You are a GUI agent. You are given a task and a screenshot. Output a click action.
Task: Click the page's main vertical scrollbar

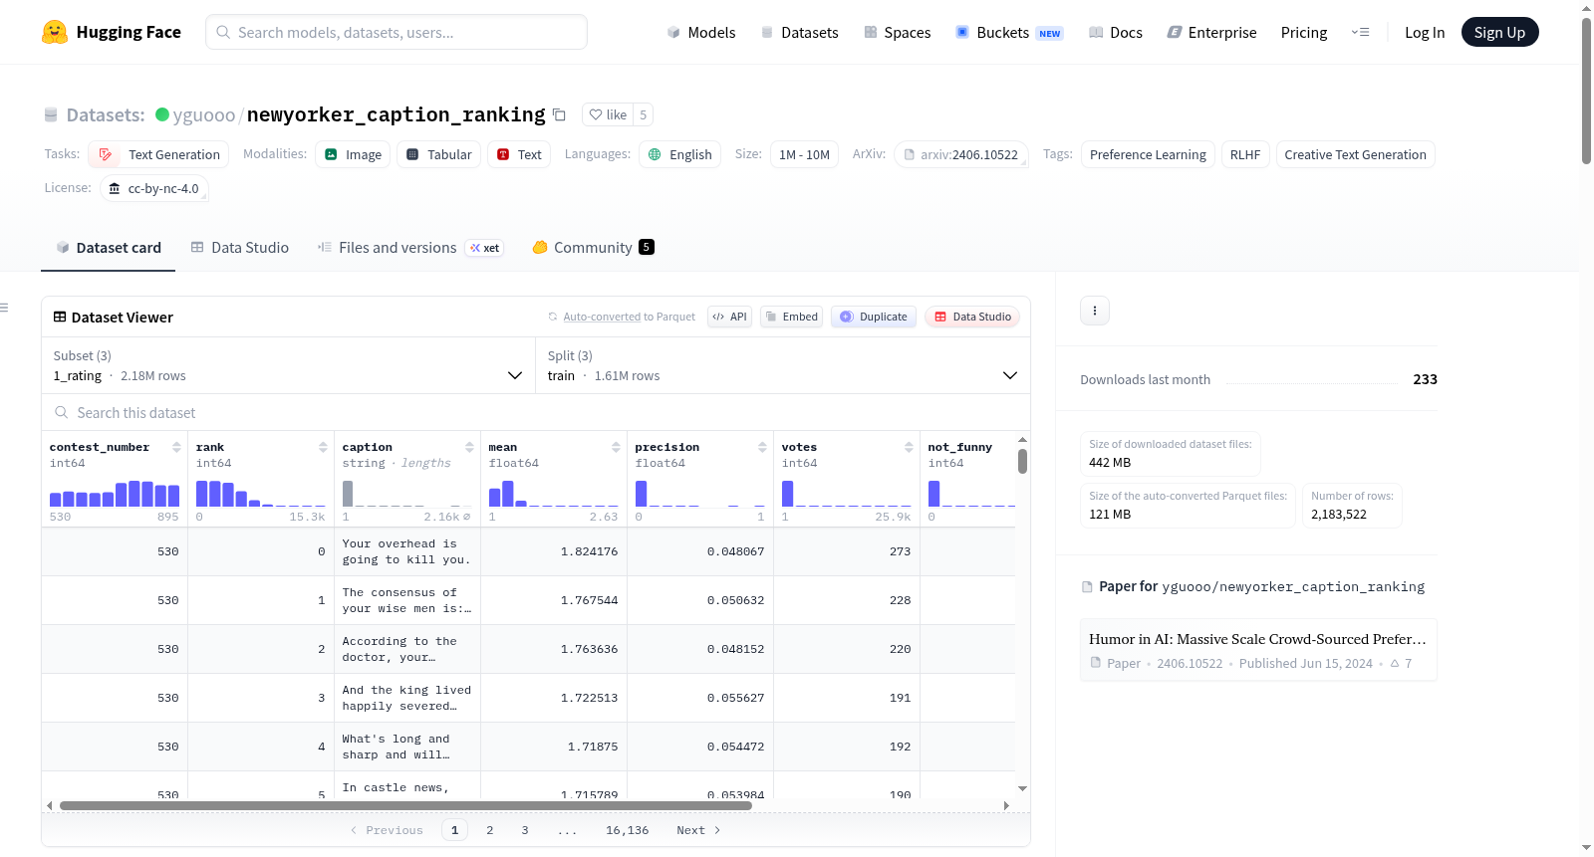click(1586, 90)
